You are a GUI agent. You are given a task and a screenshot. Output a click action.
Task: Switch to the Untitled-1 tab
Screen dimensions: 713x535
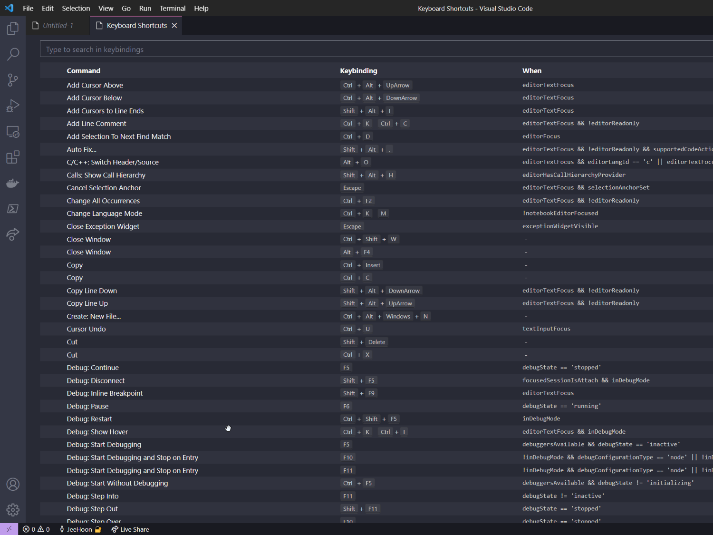pos(58,26)
